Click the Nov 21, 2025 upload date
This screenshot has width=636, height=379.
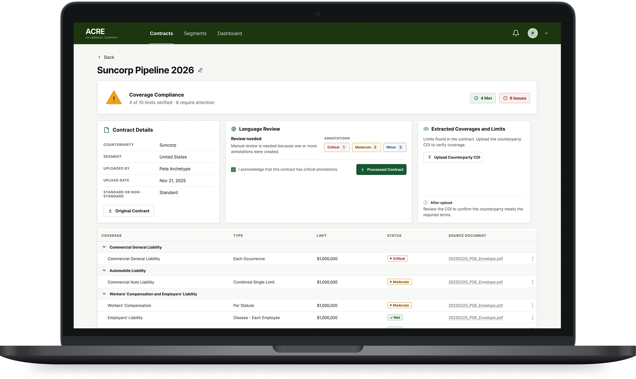point(173,180)
